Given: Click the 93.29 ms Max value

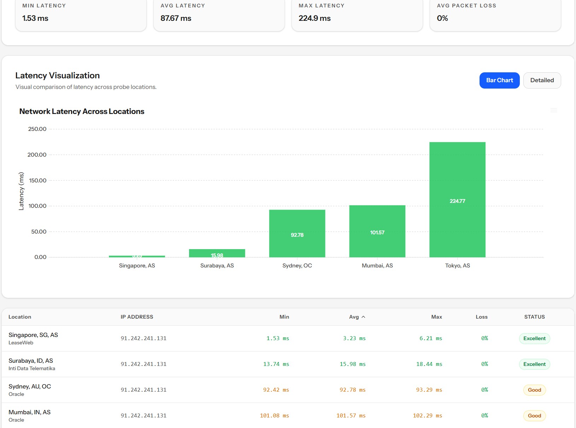Looking at the screenshot, I should coord(429,390).
